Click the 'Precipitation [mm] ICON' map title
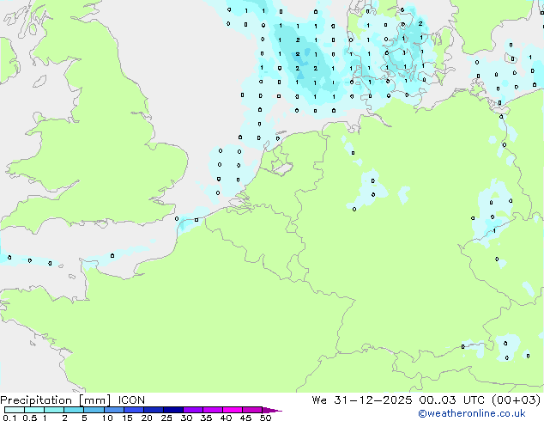 pyautogui.click(x=73, y=400)
